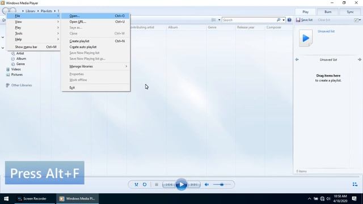Toggle repeat mode in playback controls
This screenshot has width=363, height=204.
145,184
